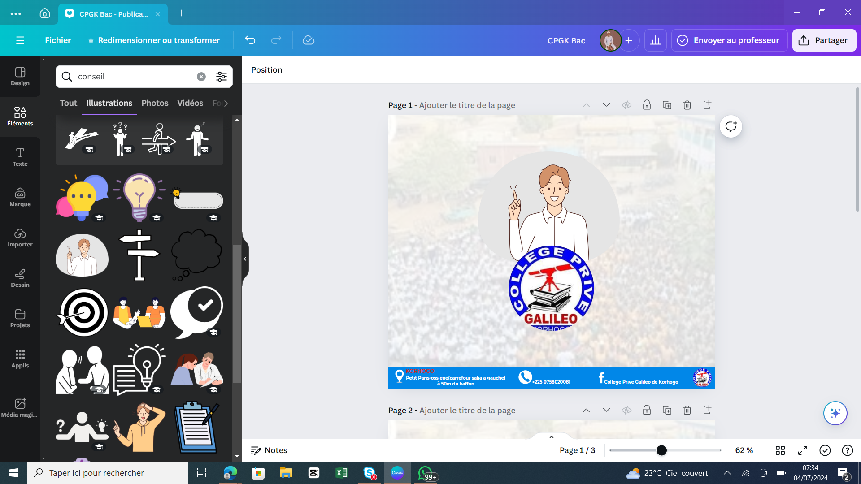Open the Position options
The image size is (861, 484).
click(x=267, y=70)
